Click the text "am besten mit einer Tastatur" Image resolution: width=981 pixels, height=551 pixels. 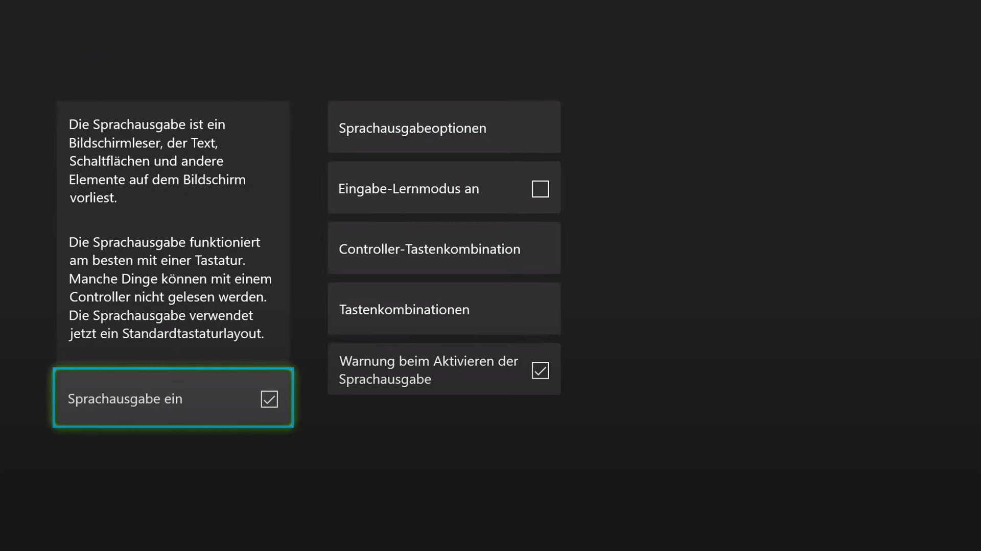(157, 260)
